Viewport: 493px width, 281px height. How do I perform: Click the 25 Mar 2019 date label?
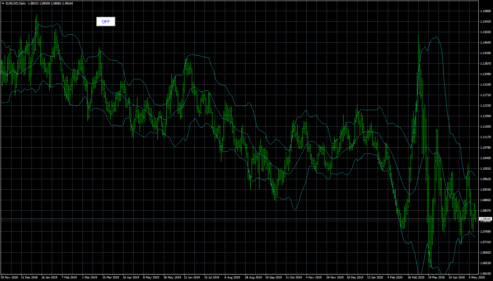[x=111, y=277]
